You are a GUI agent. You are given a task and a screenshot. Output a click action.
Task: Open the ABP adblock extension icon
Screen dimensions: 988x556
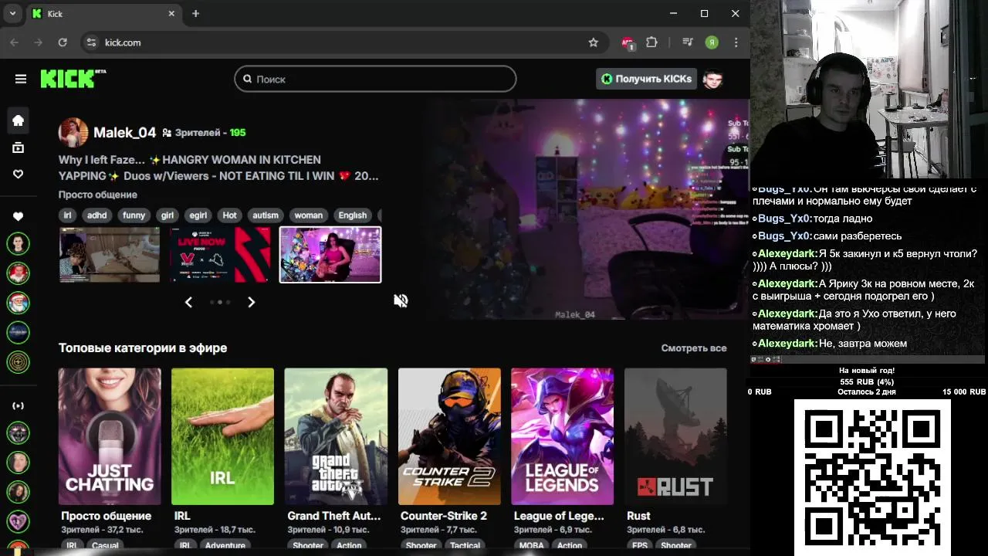coord(628,42)
